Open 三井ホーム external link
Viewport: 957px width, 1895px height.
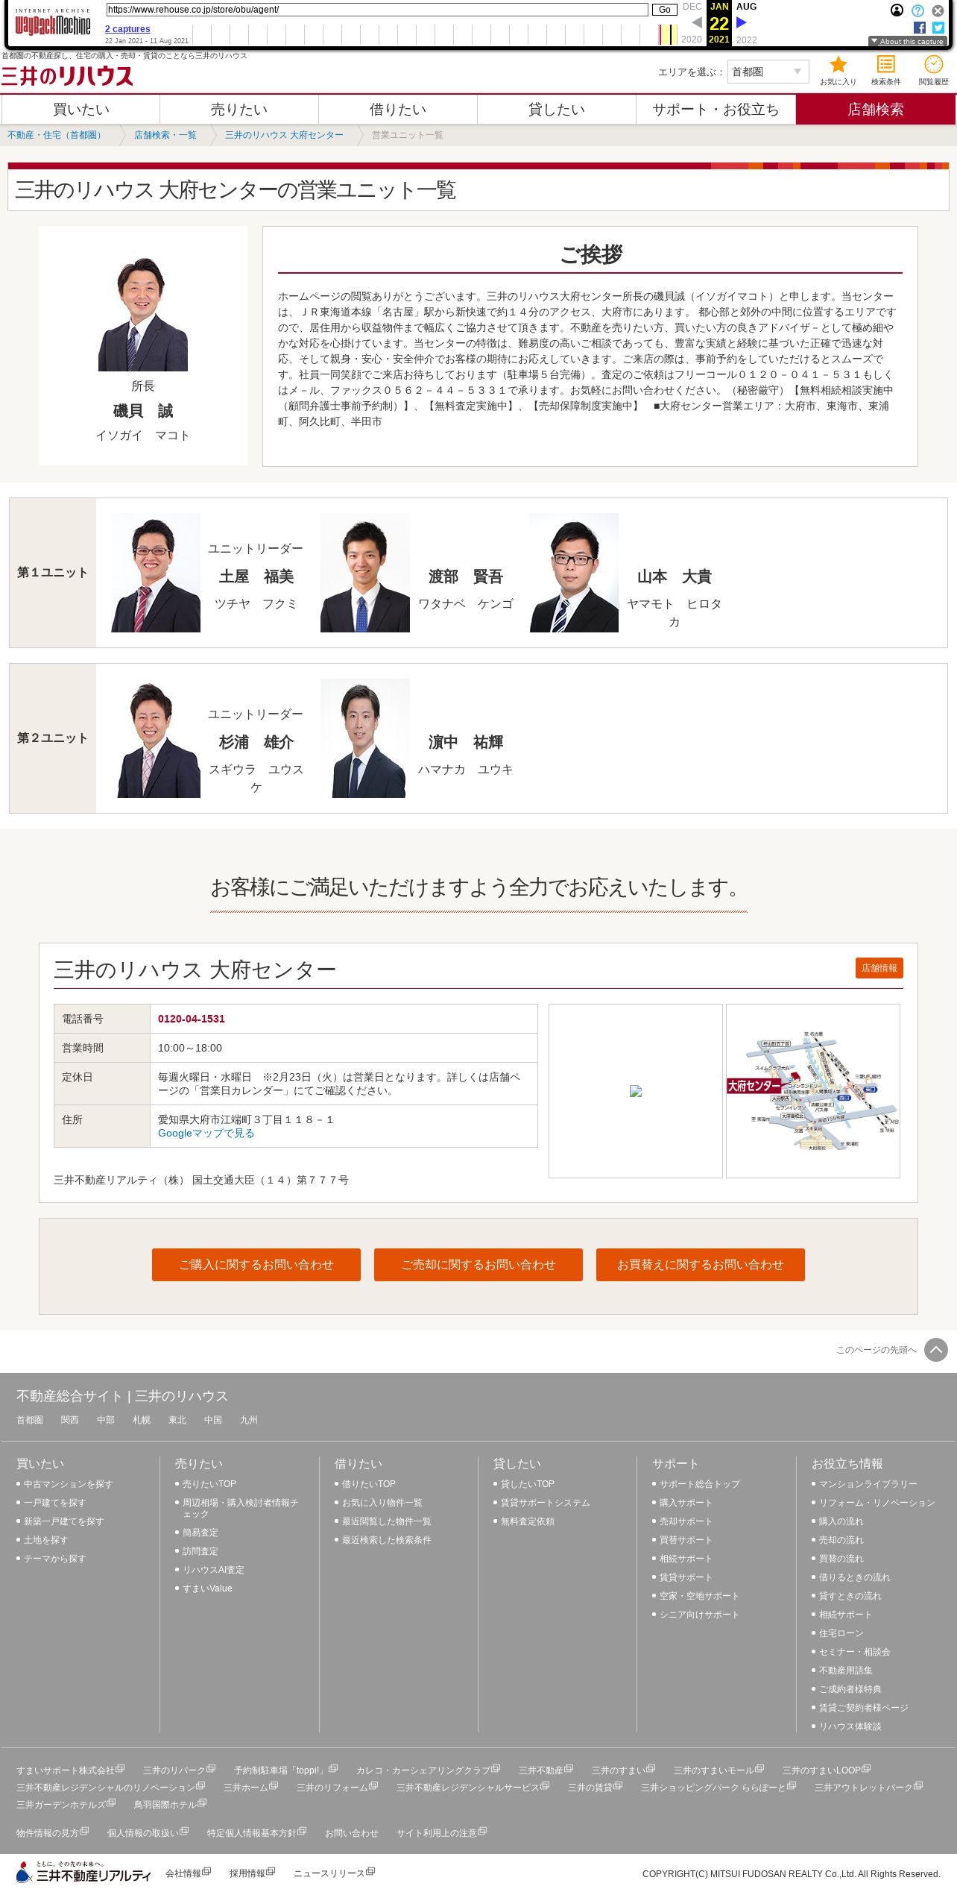click(x=250, y=1787)
